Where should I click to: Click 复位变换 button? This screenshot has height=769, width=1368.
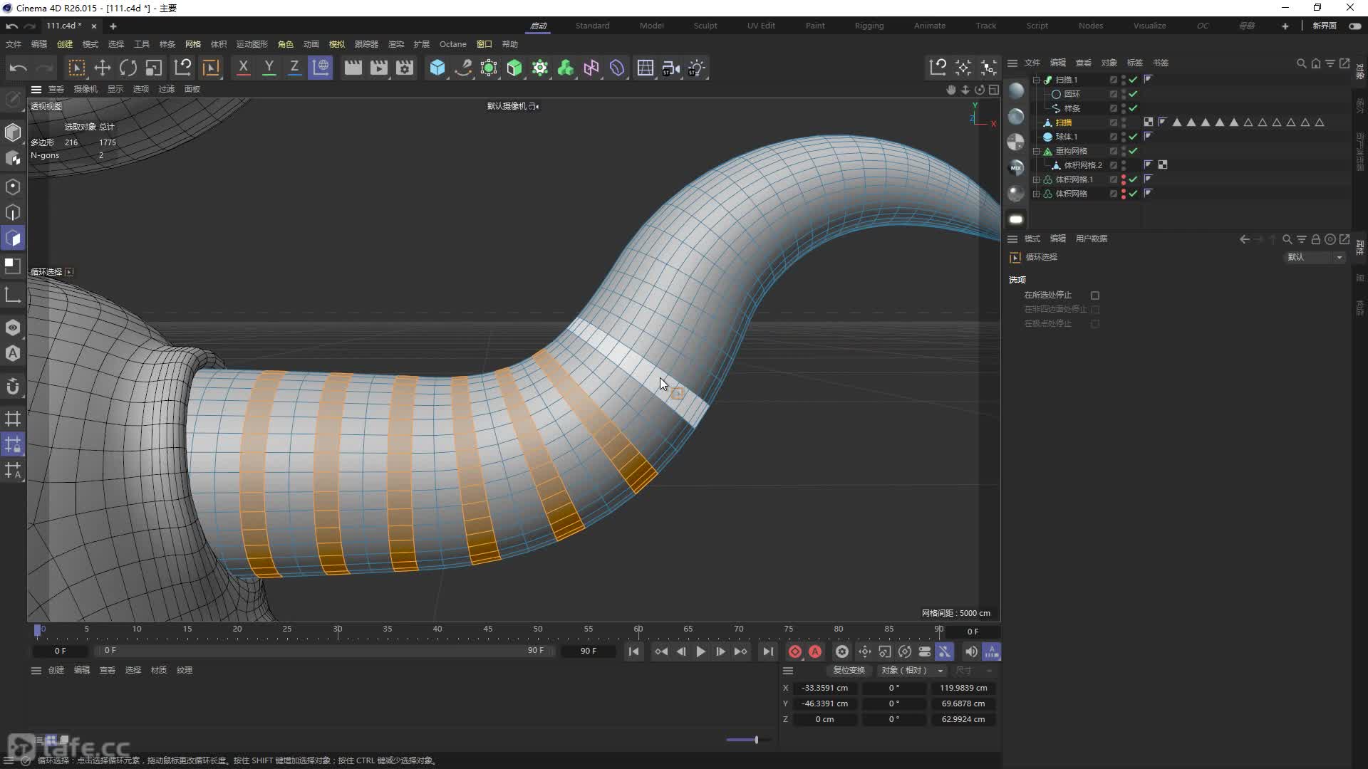(x=849, y=670)
